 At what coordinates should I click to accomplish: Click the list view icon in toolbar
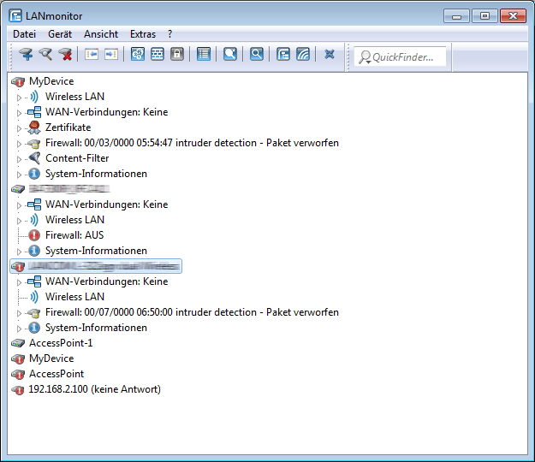pyautogui.click(x=203, y=54)
